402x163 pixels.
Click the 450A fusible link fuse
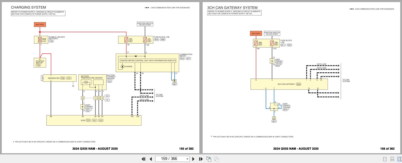pos(40,40)
